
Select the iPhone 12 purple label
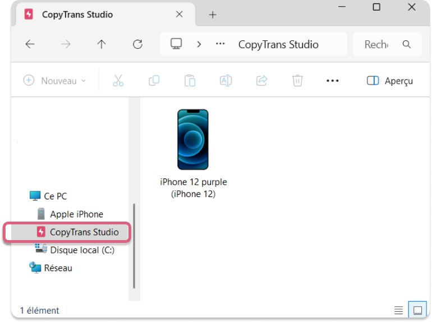tap(194, 188)
